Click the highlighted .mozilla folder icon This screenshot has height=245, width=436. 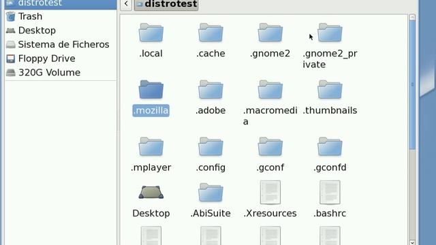(151, 89)
